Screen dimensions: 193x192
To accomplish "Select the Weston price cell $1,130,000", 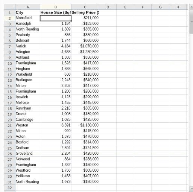I will point(85,125).
